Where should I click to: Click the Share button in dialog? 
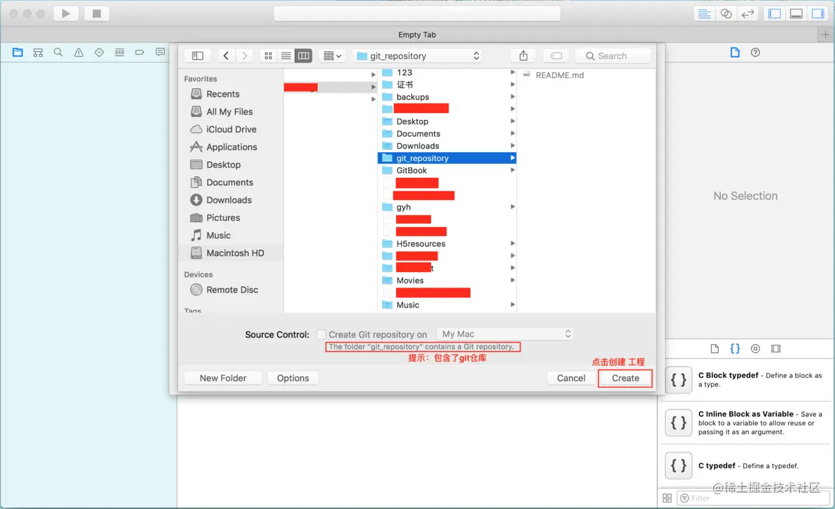coord(523,56)
